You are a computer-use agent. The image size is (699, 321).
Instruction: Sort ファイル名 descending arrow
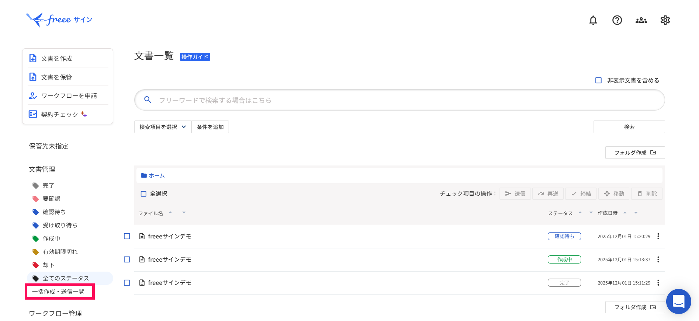184,213
